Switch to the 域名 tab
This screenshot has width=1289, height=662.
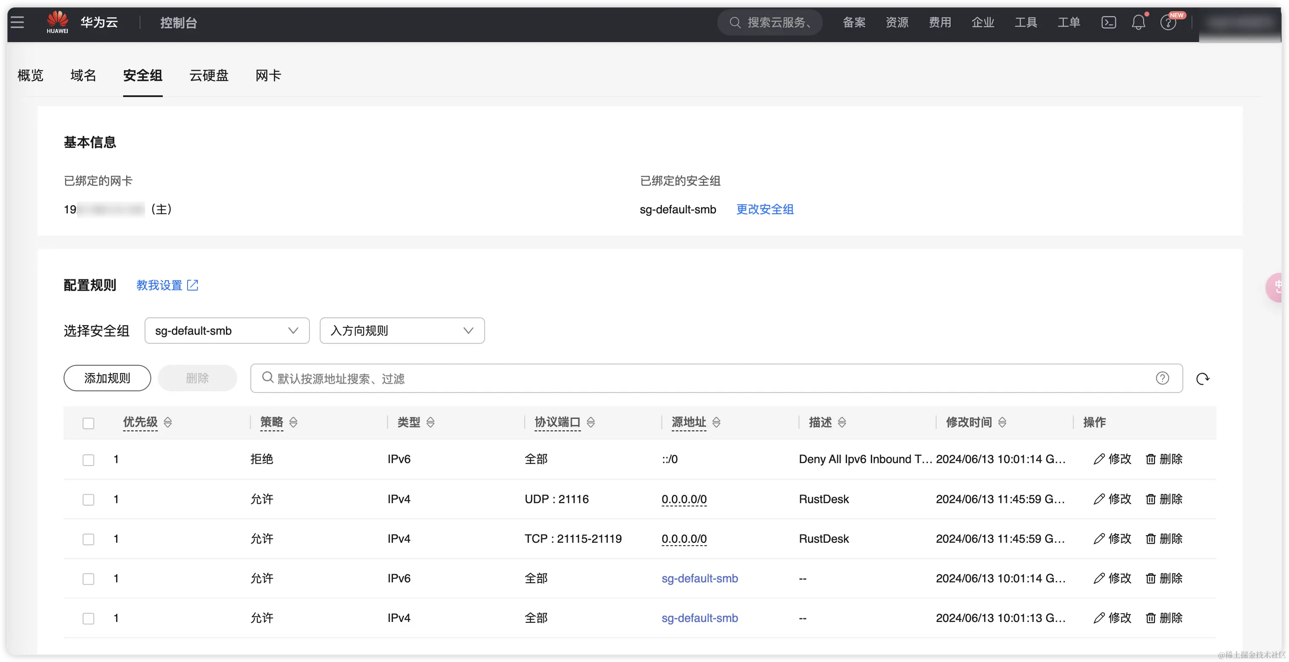[x=83, y=75]
